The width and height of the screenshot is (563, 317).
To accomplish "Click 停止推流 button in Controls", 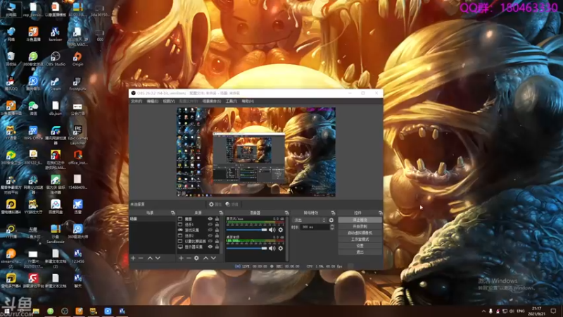I will [x=360, y=220].
